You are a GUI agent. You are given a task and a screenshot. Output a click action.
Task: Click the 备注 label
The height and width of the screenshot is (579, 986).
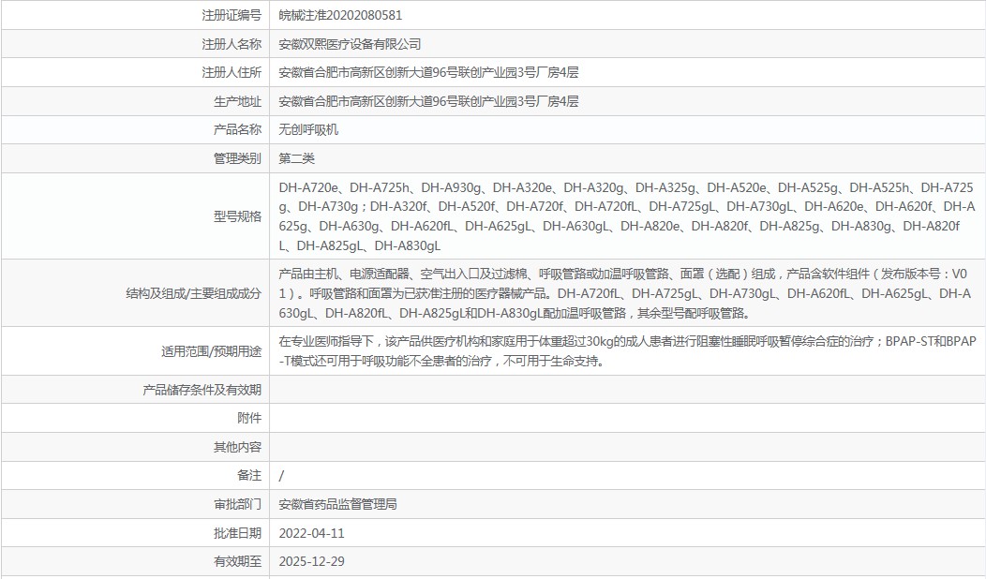pos(249,476)
